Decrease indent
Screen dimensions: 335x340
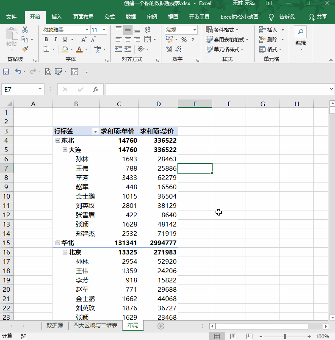(119, 49)
